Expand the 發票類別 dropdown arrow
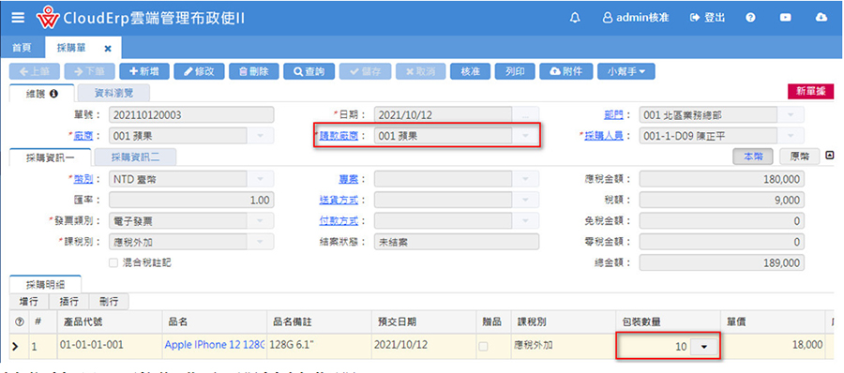The image size is (844, 373). 261,220
